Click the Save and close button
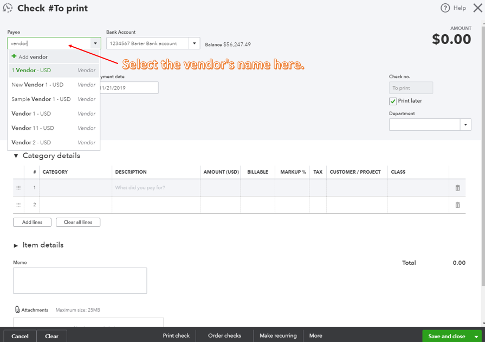 pyautogui.click(x=447, y=337)
